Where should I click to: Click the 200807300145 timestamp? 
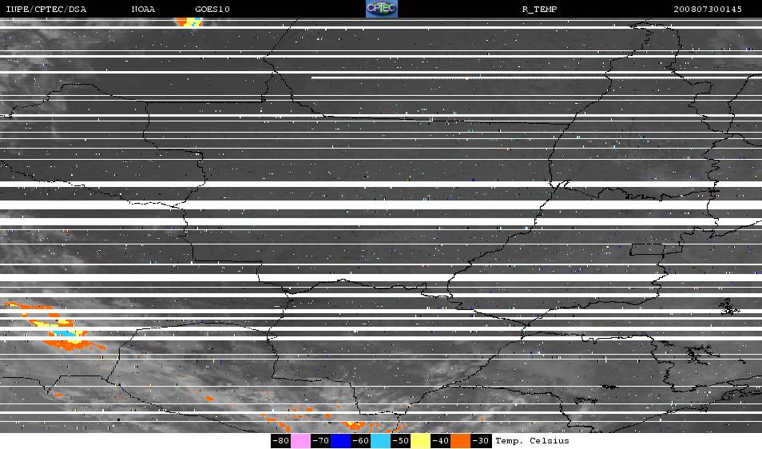(708, 10)
